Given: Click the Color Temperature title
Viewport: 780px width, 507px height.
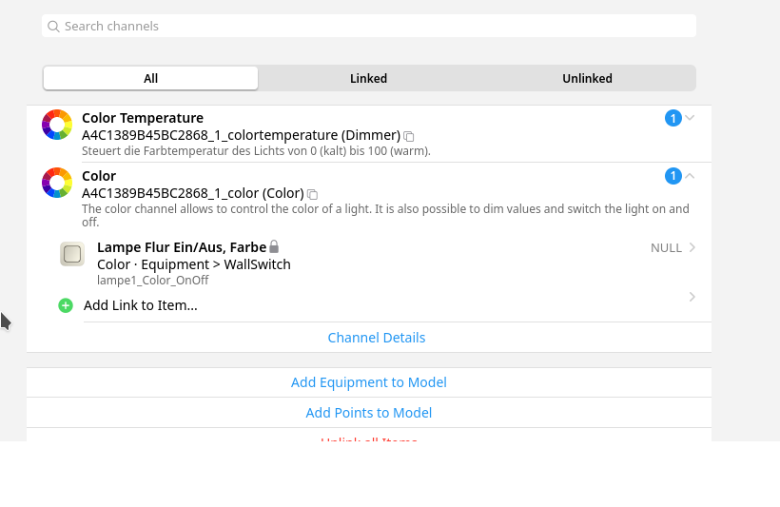Looking at the screenshot, I should coord(143,118).
